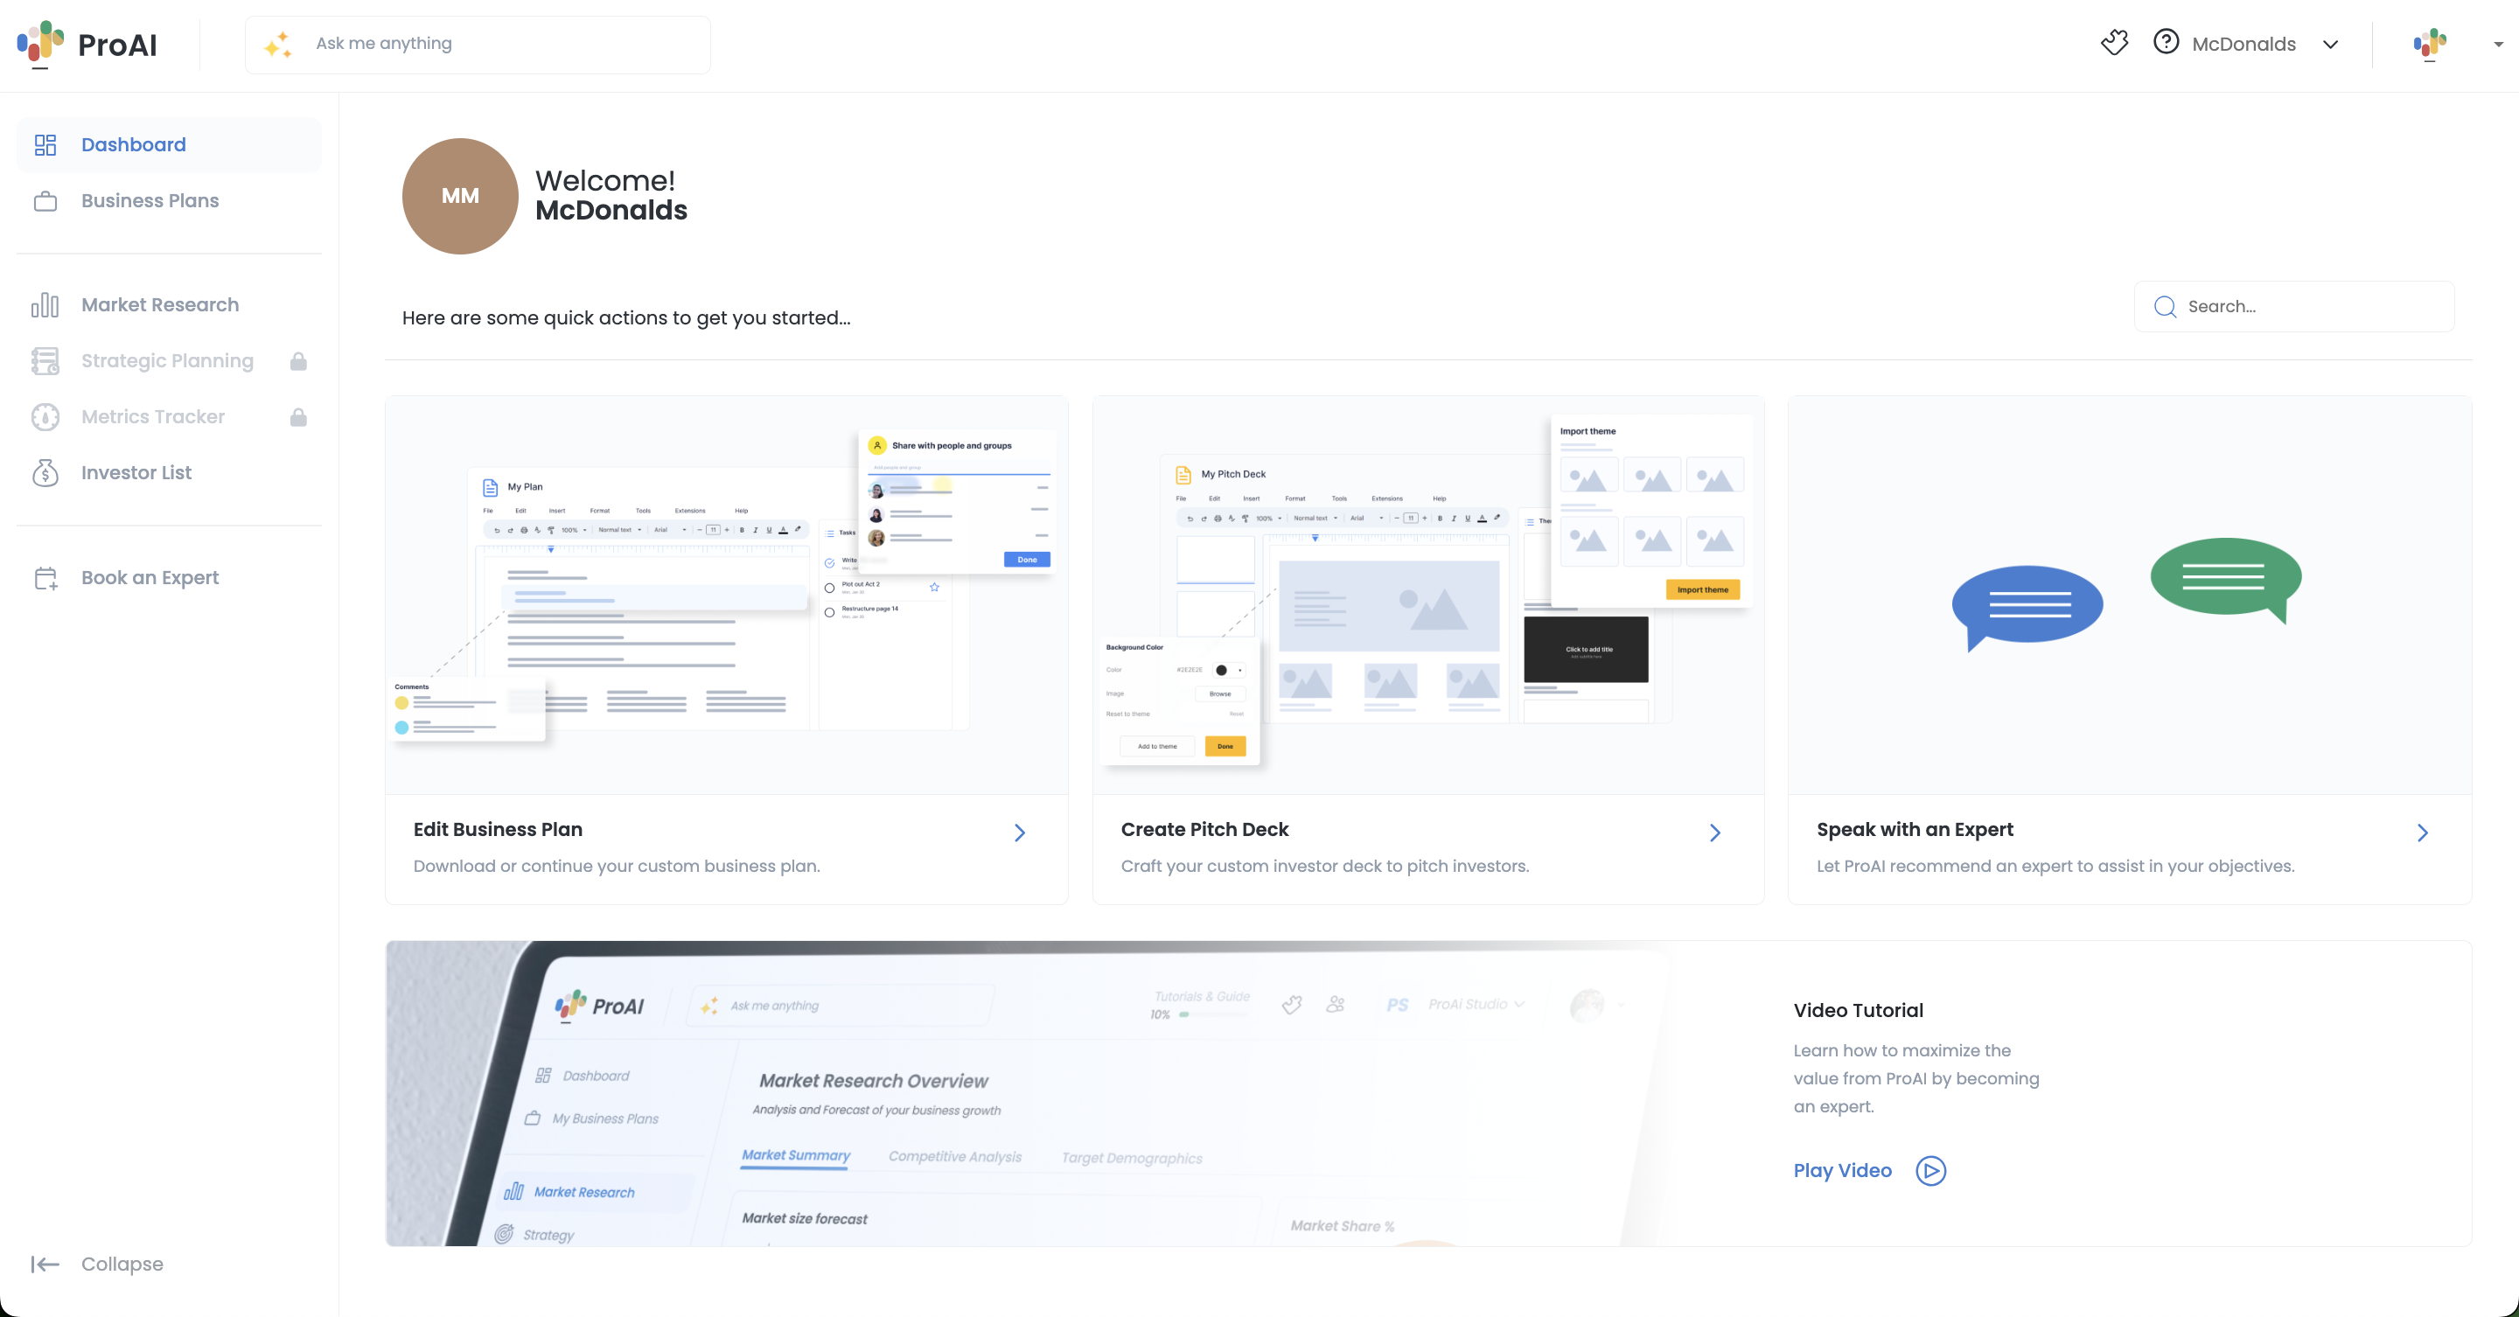The image size is (2519, 1317).
Task: Click the lock icon beside Strategic Planning
Action: [298, 362]
